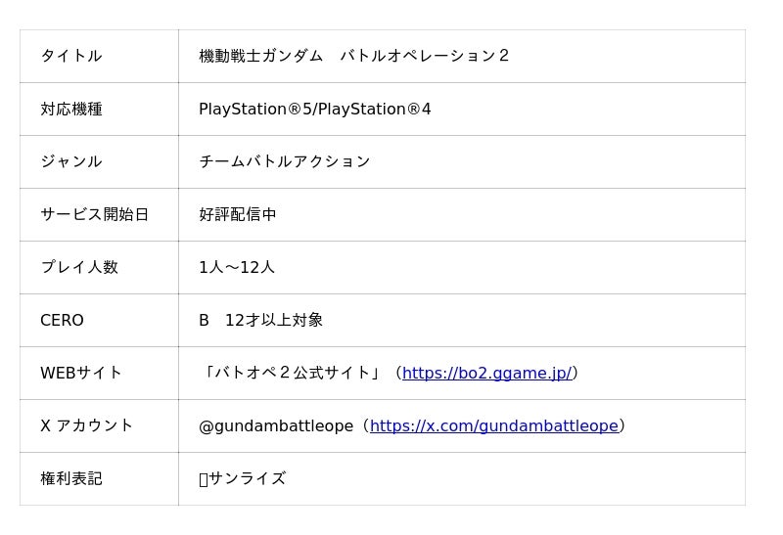The height and width of the screenshot is (535, 783).
Task: Select the プレイ人数 label cell
Action: click(x=99, y=268)
